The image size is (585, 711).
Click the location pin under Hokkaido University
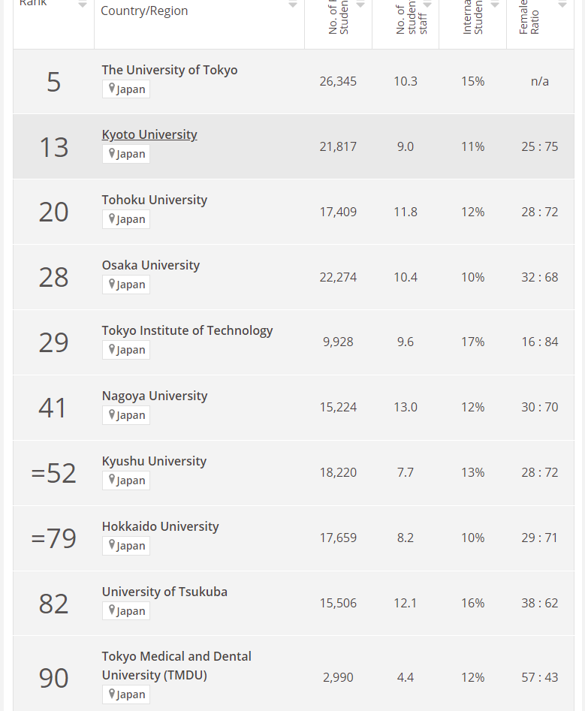pyautogui.click(x=112, y=546)
